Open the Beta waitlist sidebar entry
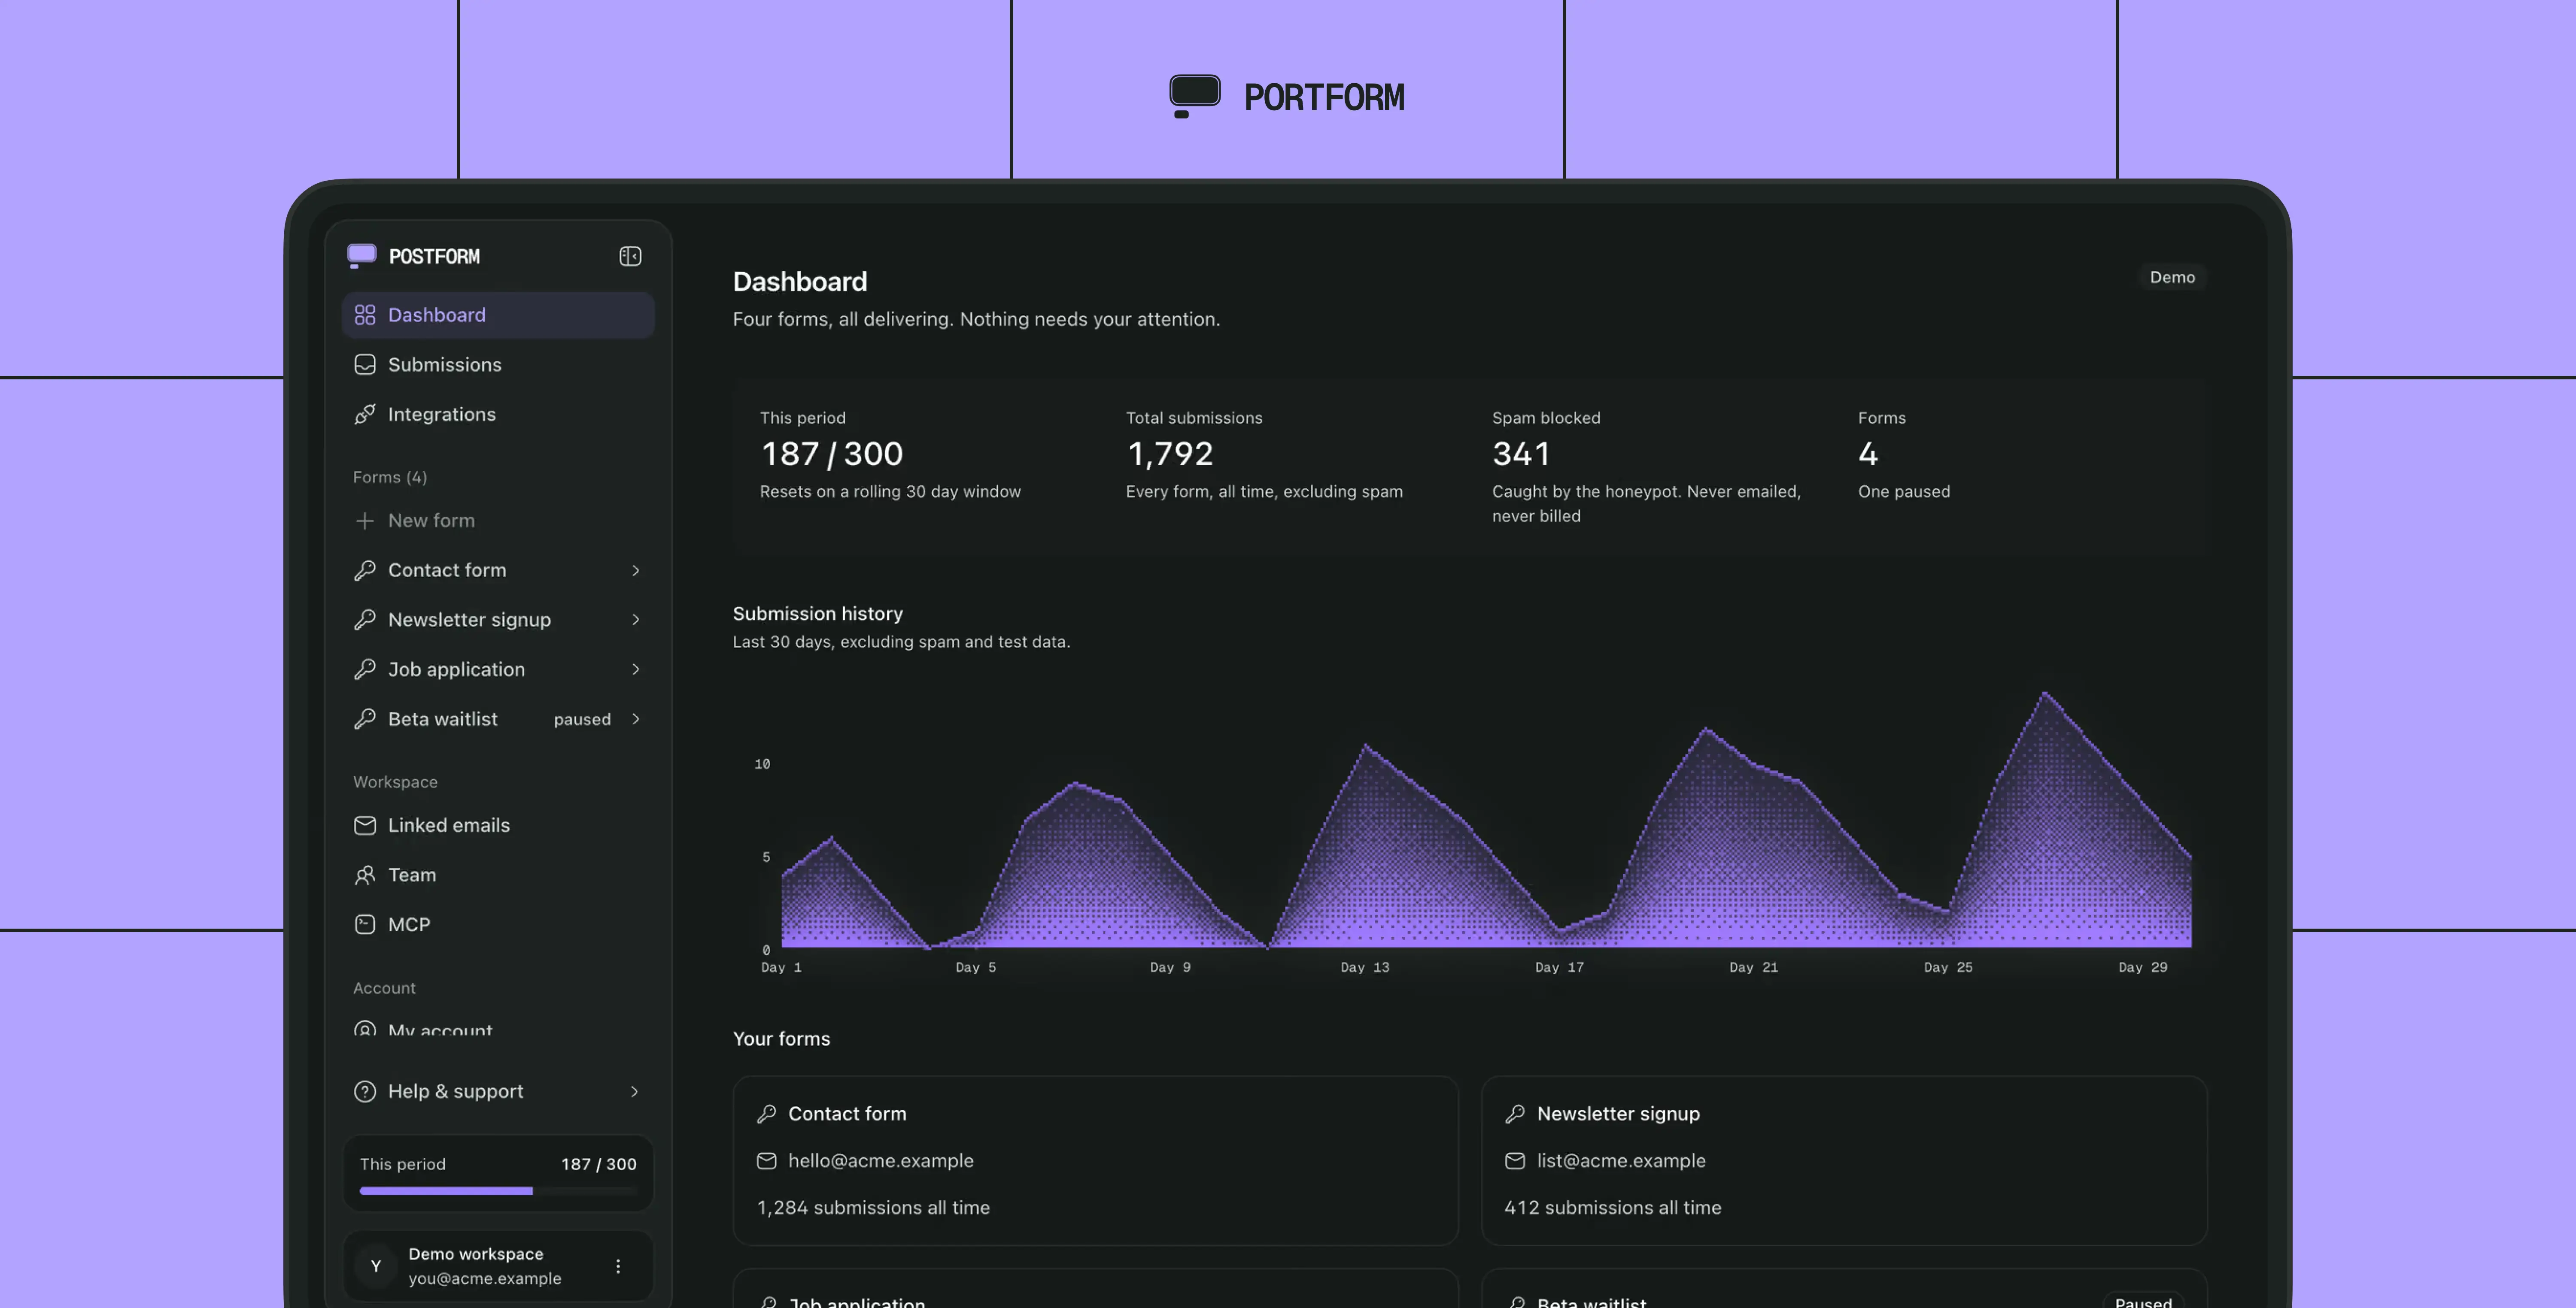 498,720
